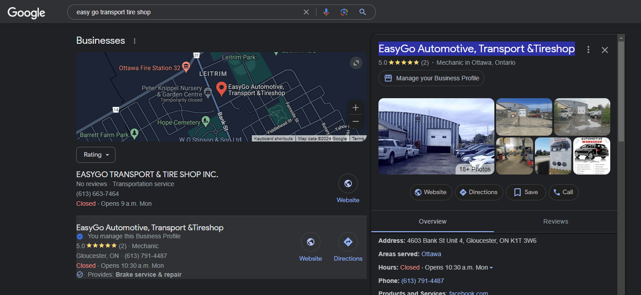The width and height of the screenshot is (641, 295).
Task: Activate voice search with the microphone icon
Action: tap(326, 12)
